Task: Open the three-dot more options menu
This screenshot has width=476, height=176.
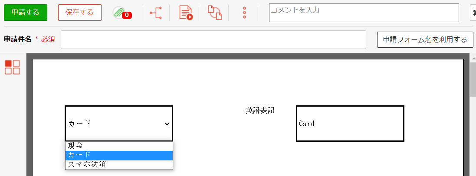Action: point(244,13)
